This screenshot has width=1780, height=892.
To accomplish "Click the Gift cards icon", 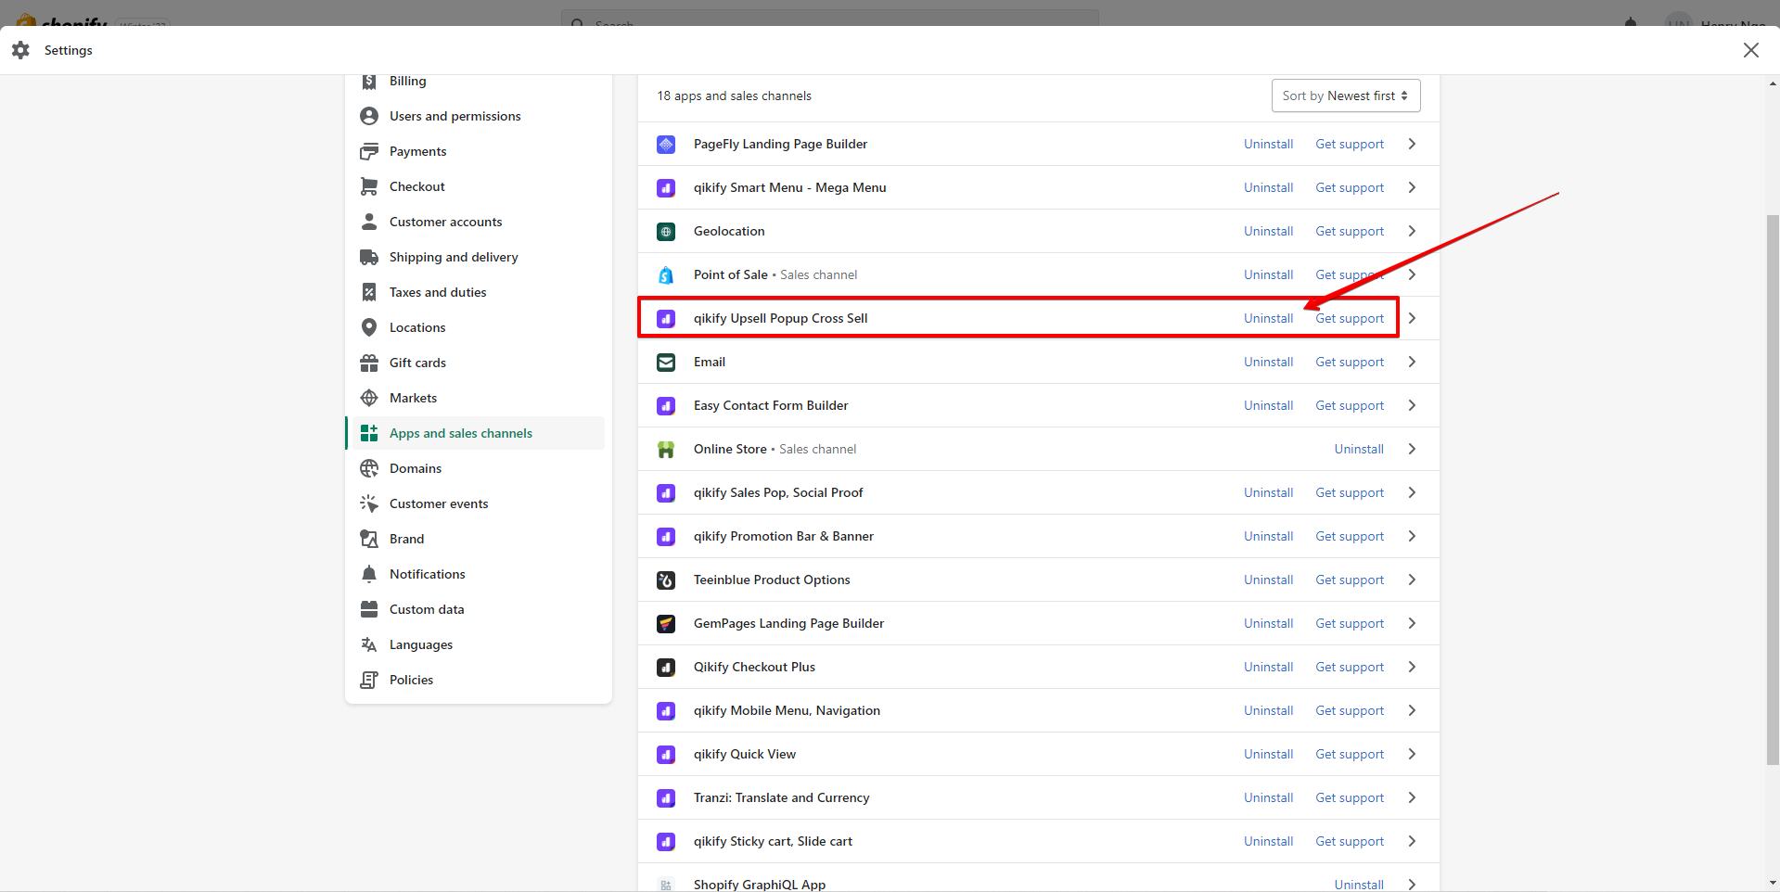I will (x=369, y=363).
